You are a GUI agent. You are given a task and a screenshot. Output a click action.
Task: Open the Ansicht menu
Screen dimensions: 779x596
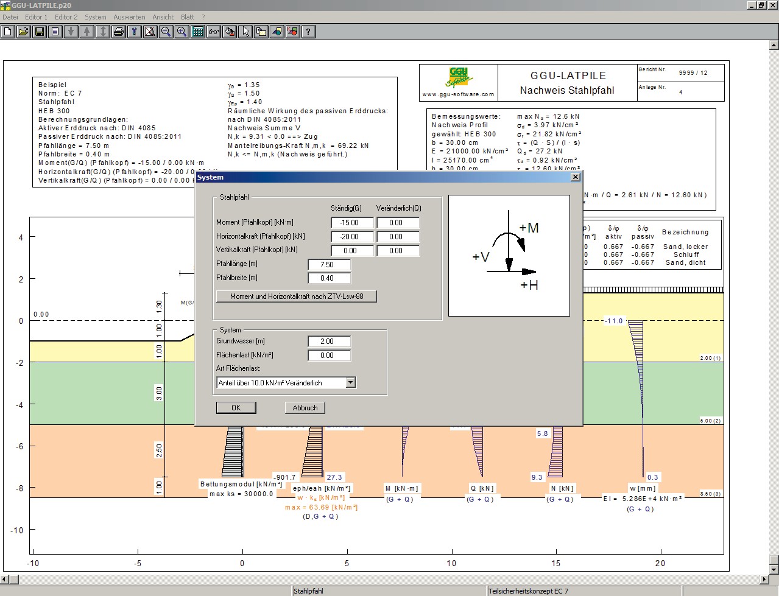point(163,17)
